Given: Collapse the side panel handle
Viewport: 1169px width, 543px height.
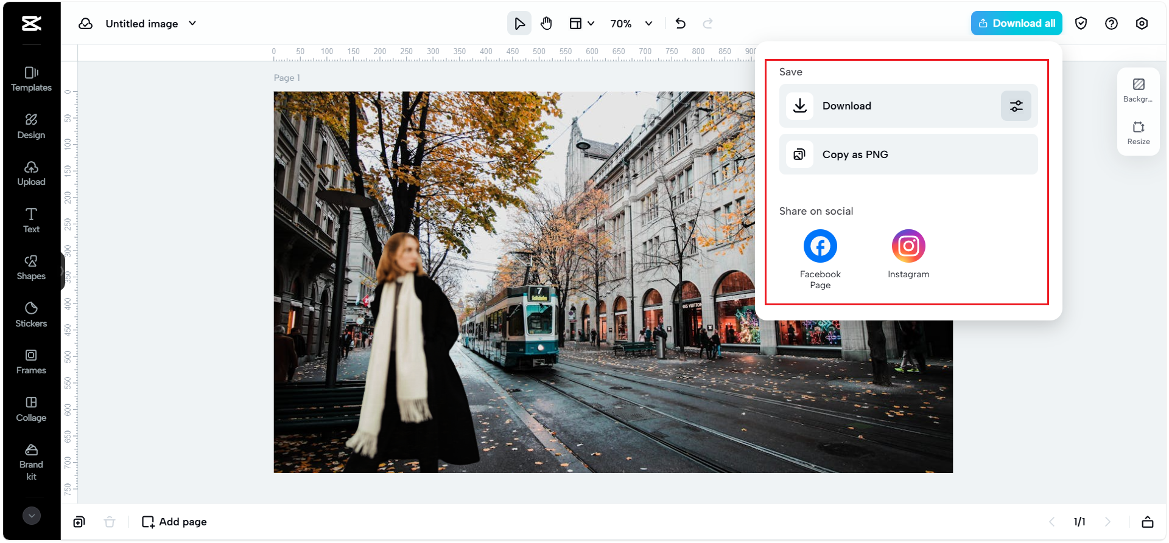Looking at the screenshot, I should [x=63, y=271].
